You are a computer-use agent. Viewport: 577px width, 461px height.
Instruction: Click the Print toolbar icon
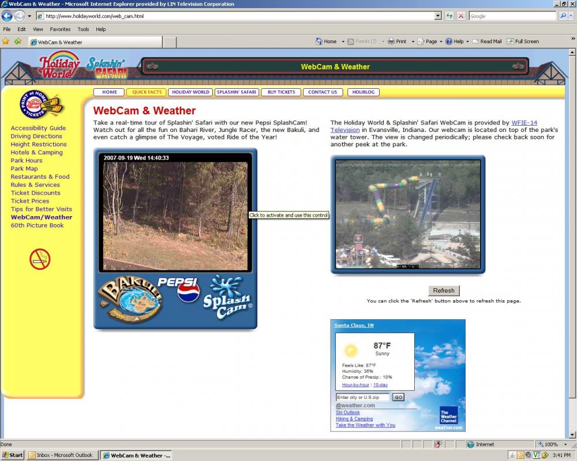click(x=397, y=41)
